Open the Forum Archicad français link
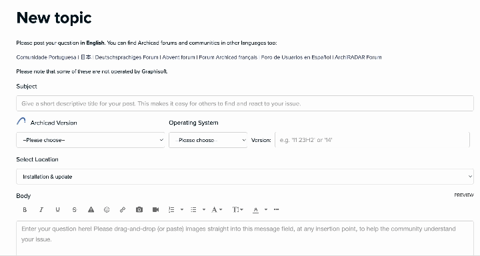The width and height of the screenshot is (480, 256). click(228, 57)
